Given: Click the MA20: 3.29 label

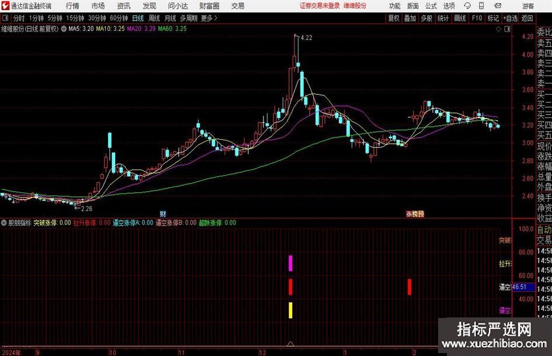Looking at the screenshot, I should (x=141, y=29).
